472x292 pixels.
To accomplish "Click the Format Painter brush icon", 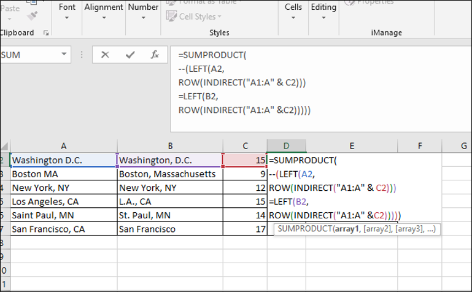I will 32,16.
